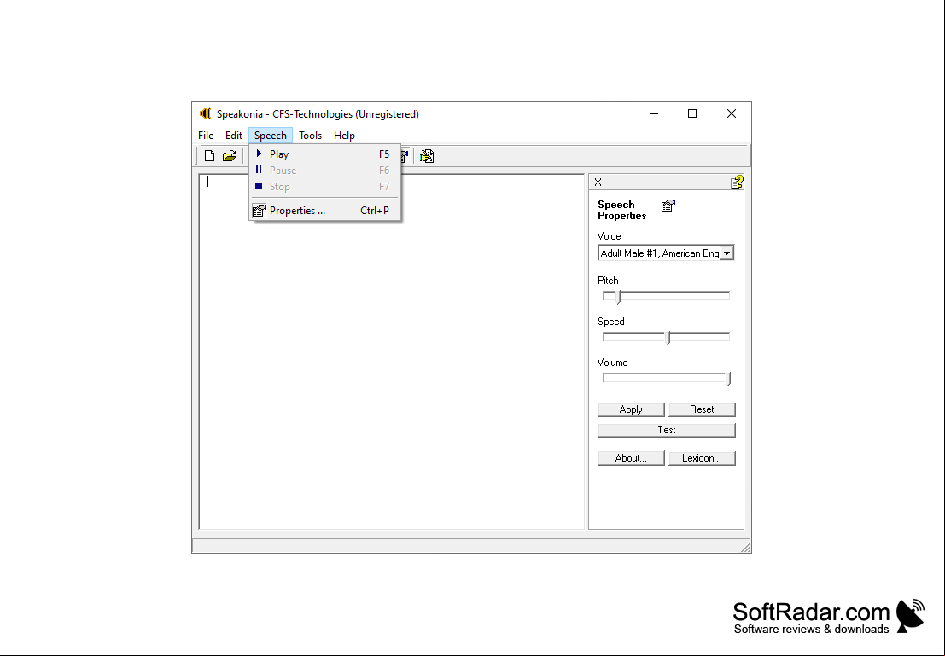Click the Open file folder toolbar icon
The image size is (945, 656).
coord(229,156)
